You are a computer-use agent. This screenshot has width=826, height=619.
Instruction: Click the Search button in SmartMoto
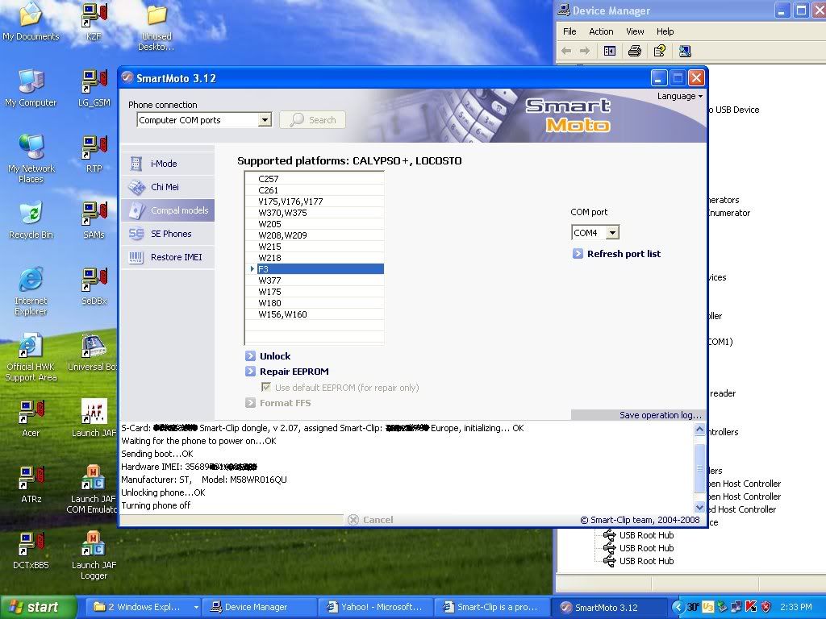312,120
